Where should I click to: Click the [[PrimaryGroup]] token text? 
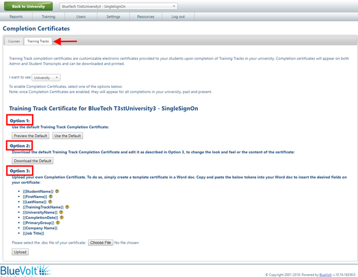pyautogui.click(x=38, y=223)
